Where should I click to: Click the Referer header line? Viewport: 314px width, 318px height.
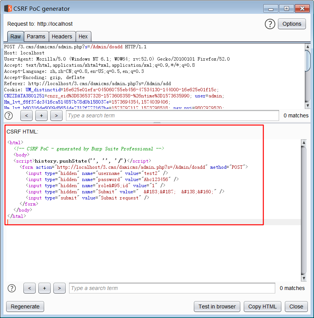[x=88, y=84]
